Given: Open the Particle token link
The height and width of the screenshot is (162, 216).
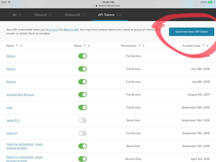Looking at the screenshot, I should (x=11, y=82).
